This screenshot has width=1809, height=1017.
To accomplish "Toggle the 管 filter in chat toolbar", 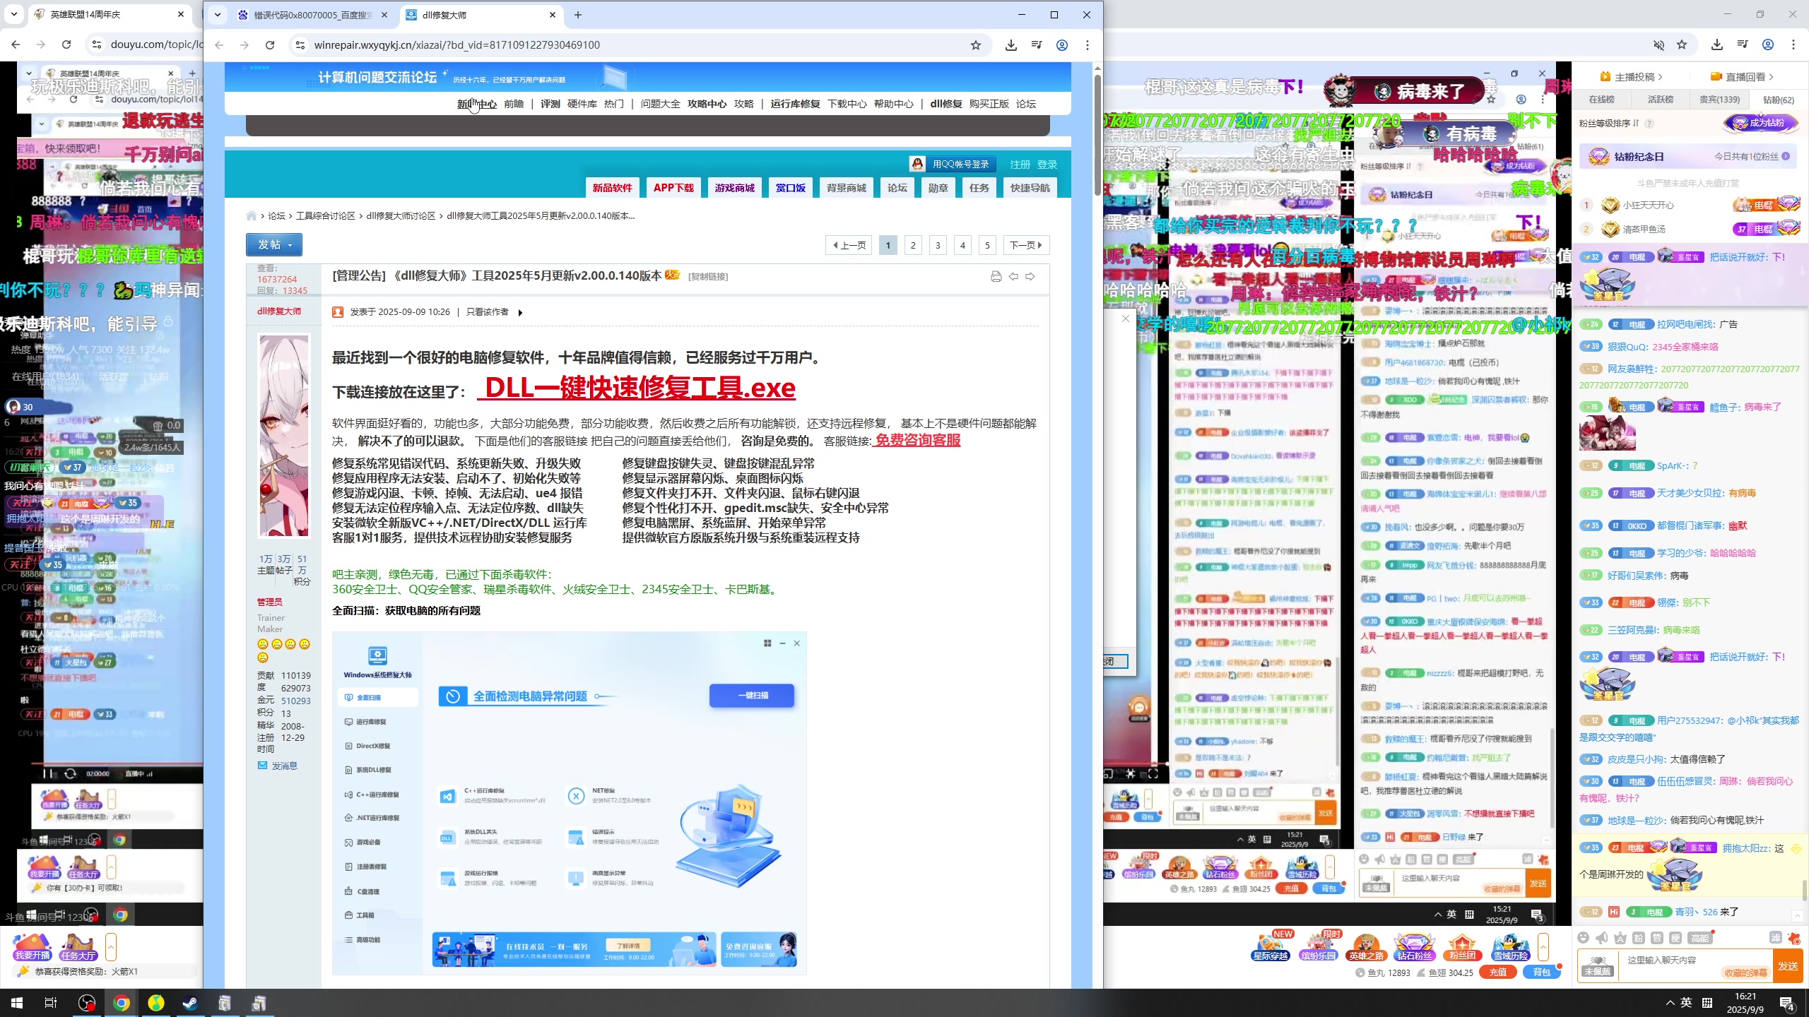I will coord(1657,938).
